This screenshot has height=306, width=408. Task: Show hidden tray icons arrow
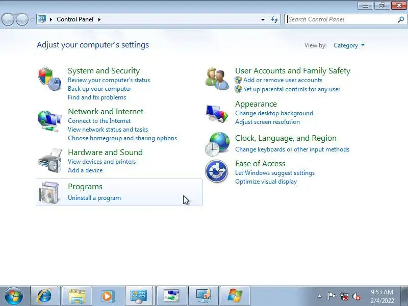point(319,296)
